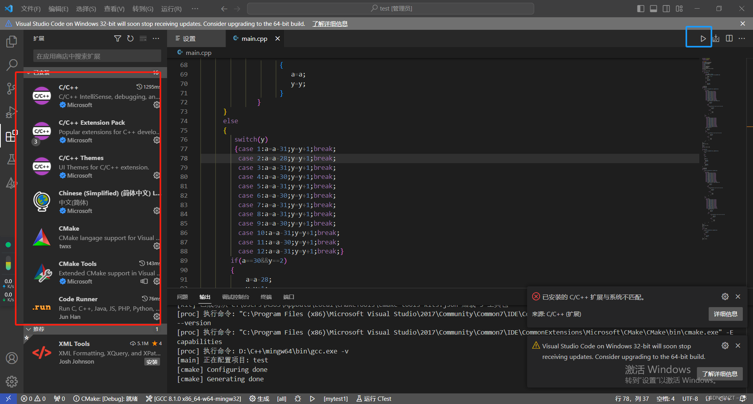Screen dimensions: 753x404
Task: Choose launch target [mytest1] in status bar
Action: pyautogui.click(x=336, y=399)
